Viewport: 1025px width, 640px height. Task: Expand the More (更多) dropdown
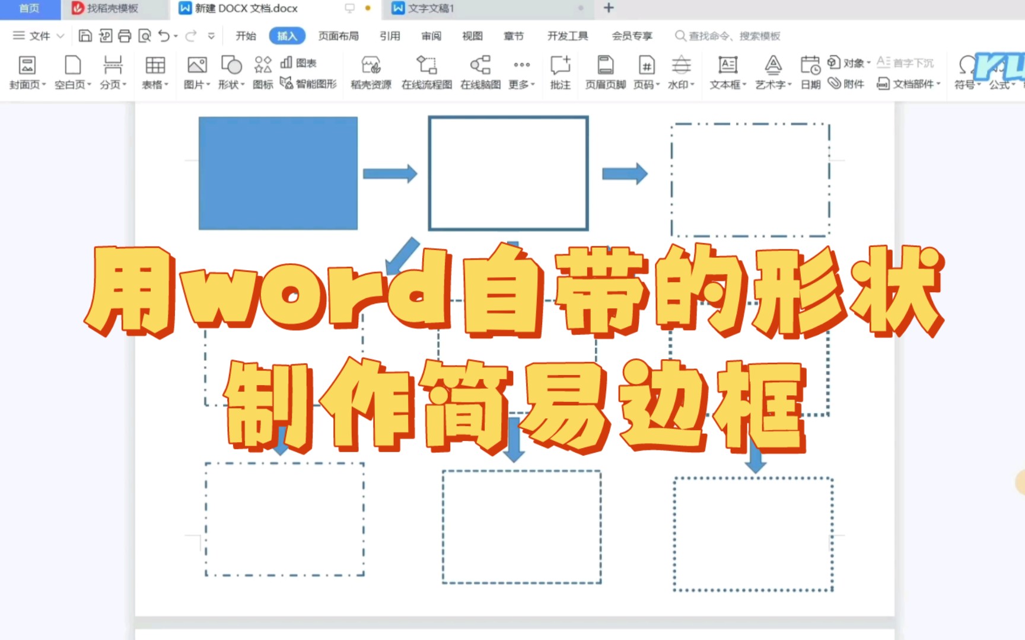click(x=521, y=72)
